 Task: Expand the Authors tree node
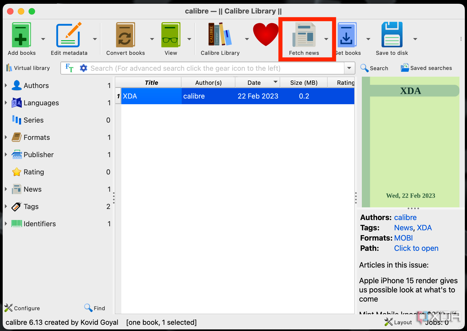pos(6,85)
